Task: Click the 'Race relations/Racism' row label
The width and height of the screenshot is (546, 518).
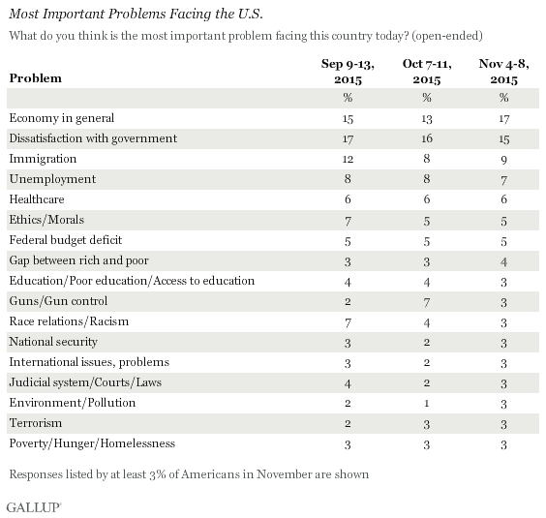Action: coord(69,321)
